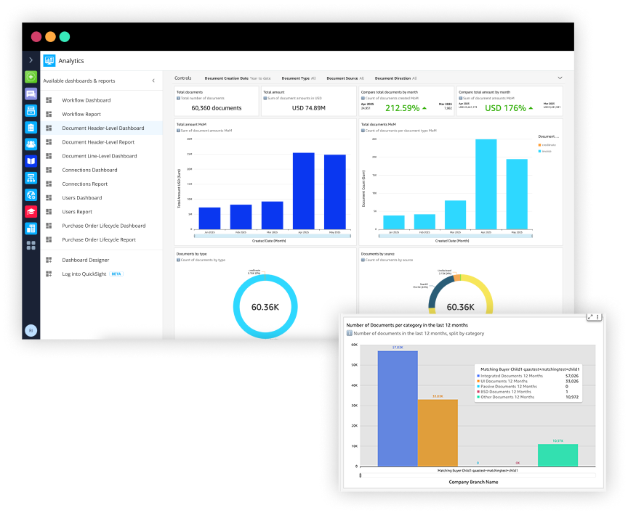
Task: Click the user avatar at sidebar bottom
Action: point(31,331)
